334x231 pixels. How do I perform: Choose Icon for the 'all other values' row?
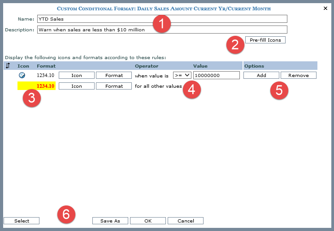coord(76,86)
